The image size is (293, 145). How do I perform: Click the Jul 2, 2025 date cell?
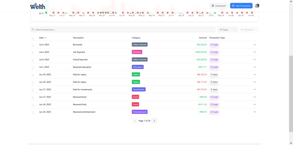click(44, 67)
